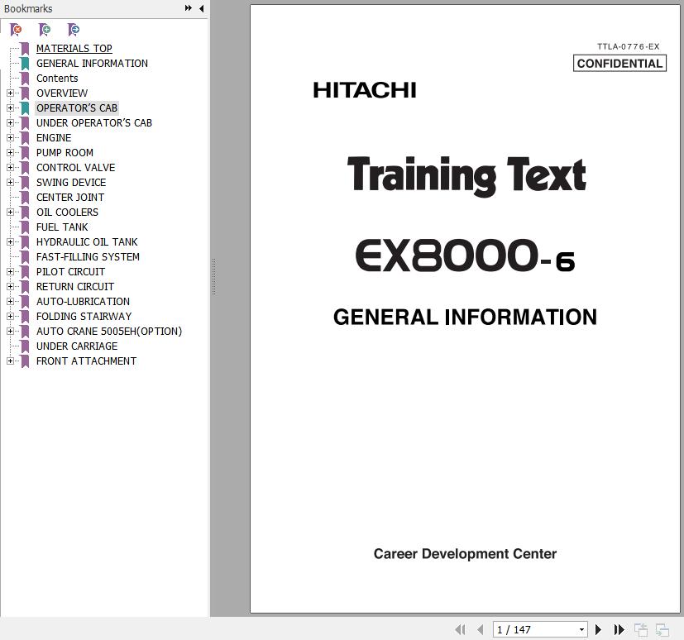Expand the OIL COOLERS bookmark
This screenshot has height=640, width=684.
pyautogui.click(x=10, y=212)
